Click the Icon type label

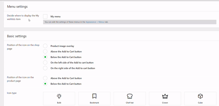pos(12,93)
